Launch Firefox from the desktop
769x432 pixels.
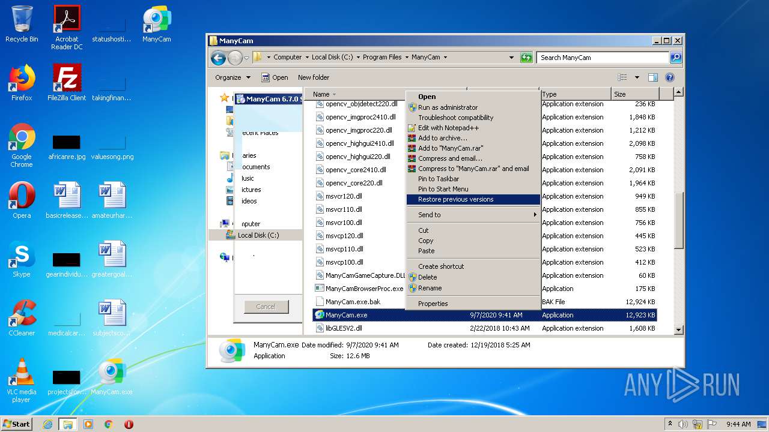[22, 83]
